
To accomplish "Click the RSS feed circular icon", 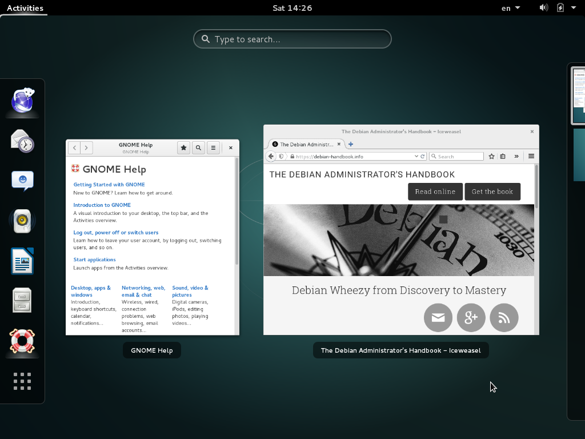I will [x=504, y=318].
